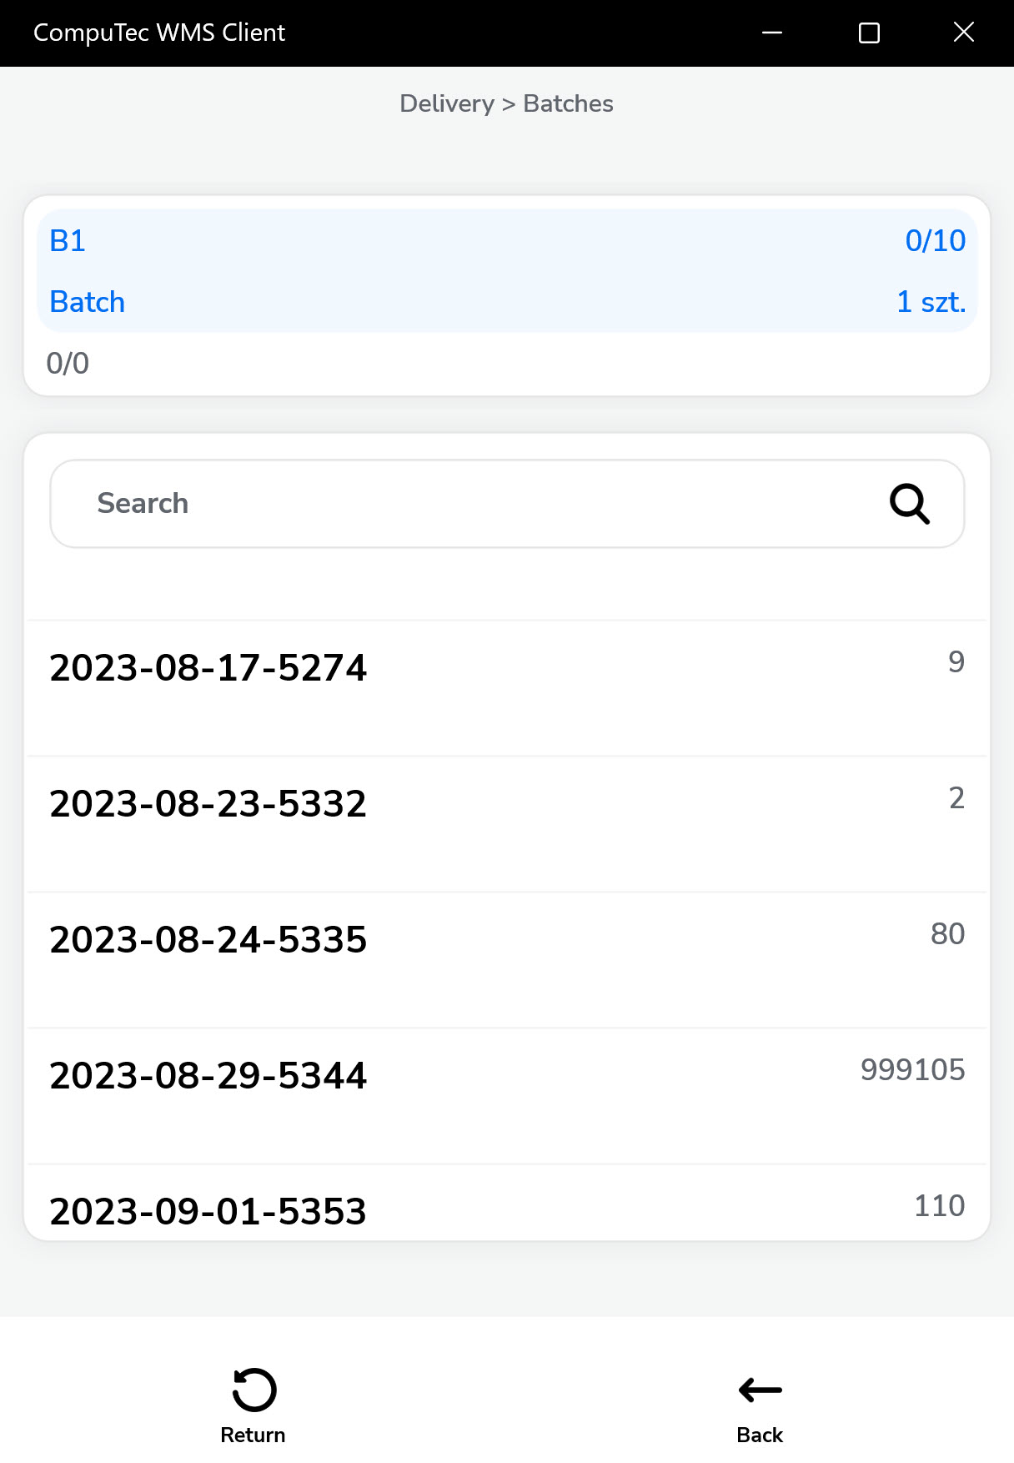The width and height of the screenshot is (1014, 1463).
Task: Minimize the CompuTec WMS Client window
Action: coord(772,33)
